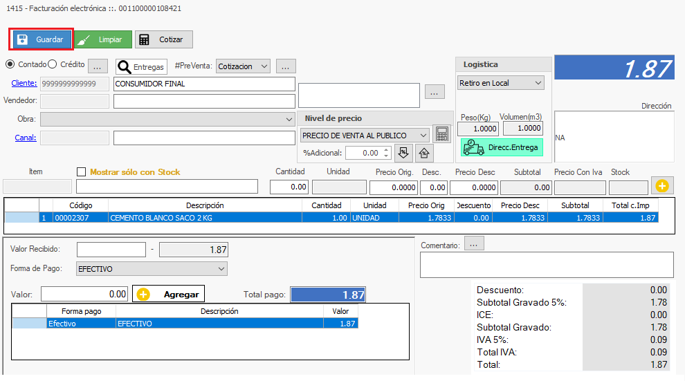
Task: Open the Cliente link
Action: [24, 84]
